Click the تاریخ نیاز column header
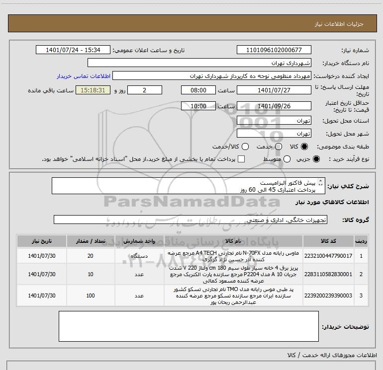 (41, 241)
